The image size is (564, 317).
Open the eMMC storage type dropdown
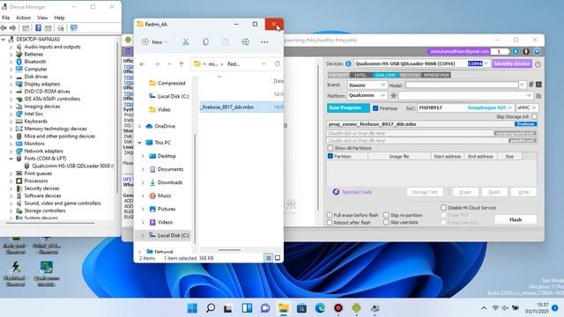click(527, 107)
